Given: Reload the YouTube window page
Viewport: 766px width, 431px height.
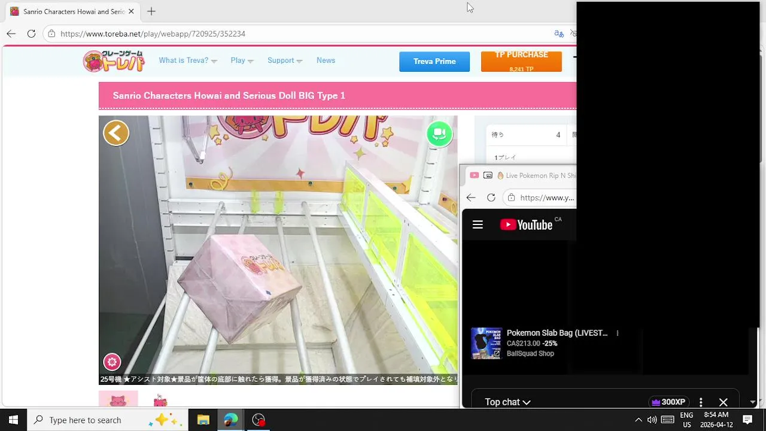Looking at the screenshot, I should [x=491, y=198].
